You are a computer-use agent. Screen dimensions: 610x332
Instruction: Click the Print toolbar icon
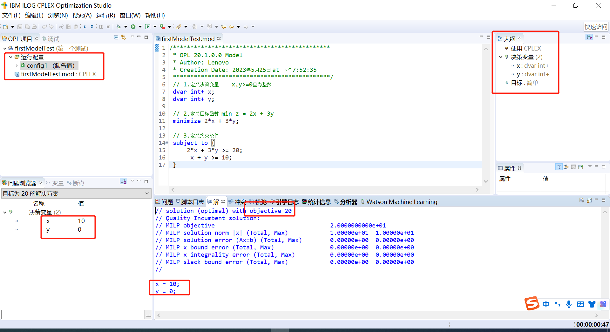click(34, 27)
